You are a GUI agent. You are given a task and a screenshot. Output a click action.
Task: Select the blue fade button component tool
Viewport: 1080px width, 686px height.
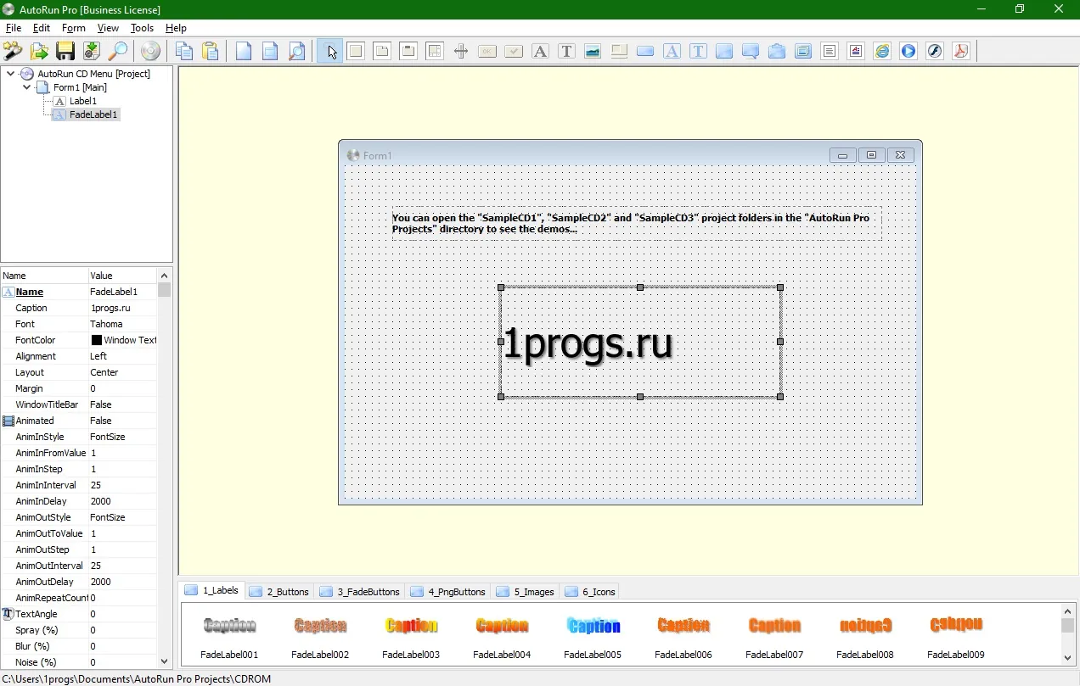tap(645, 51)
